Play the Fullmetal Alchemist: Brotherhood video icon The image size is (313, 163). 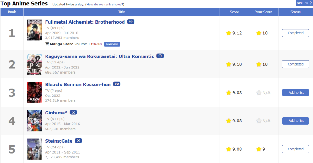point(131,22)
